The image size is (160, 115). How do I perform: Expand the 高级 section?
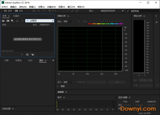tap(58, 86)
